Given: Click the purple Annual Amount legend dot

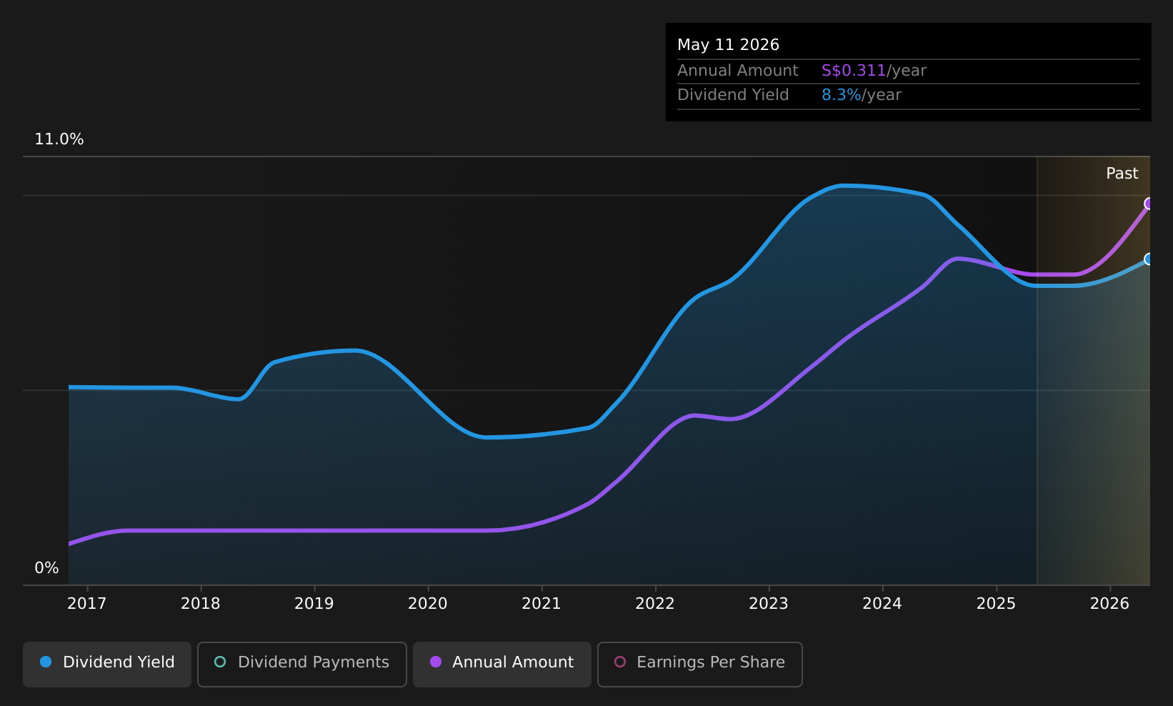Looking at the screenshot, I should [435, 662].
